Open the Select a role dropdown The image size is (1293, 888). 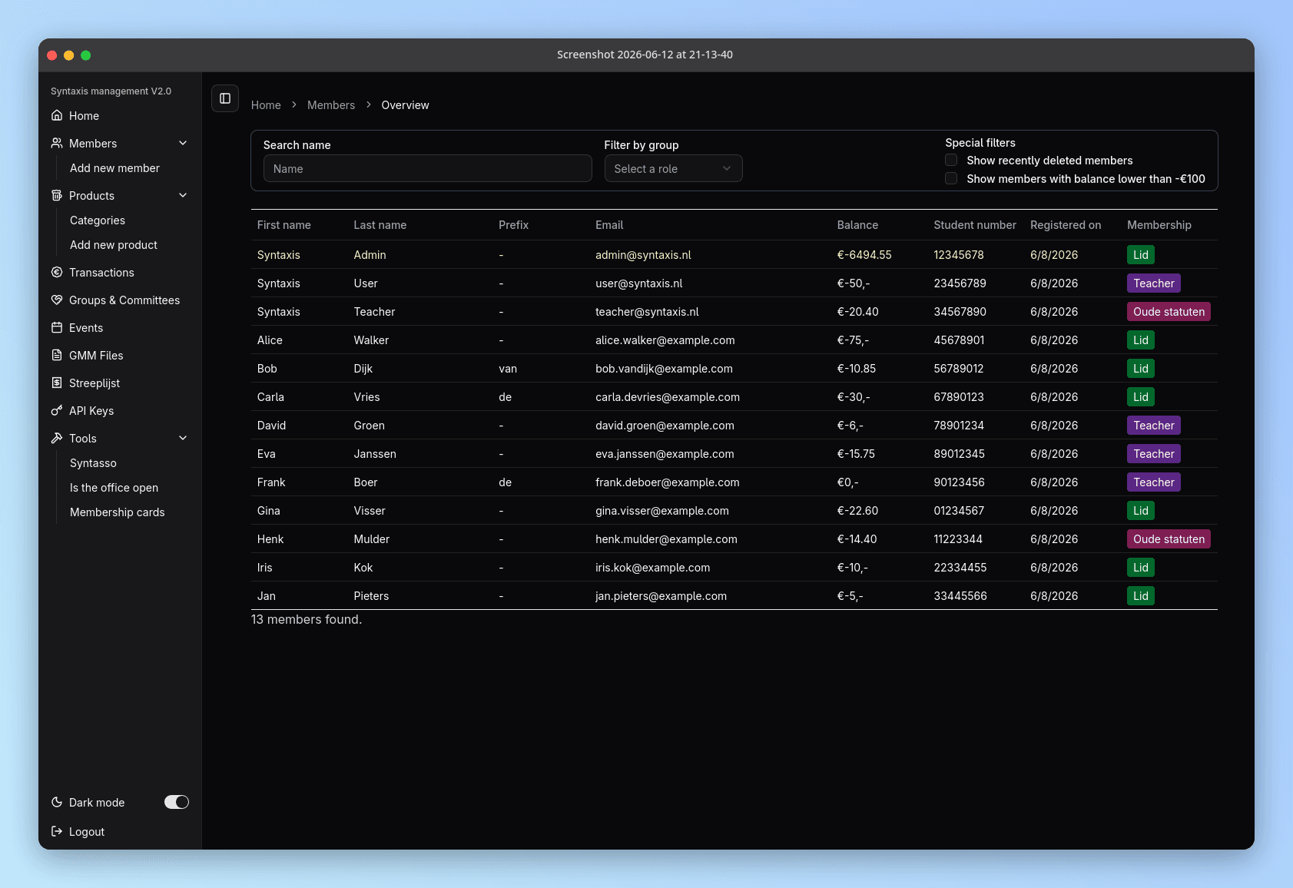pyautogui.click(x=673, y=168)
